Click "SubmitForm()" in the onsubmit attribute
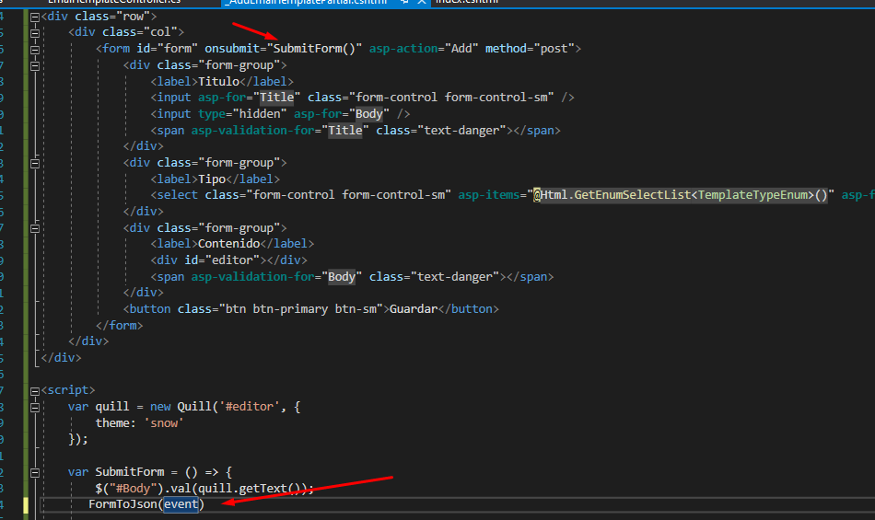This screenshot has width=875, height=520. coord(314,49)
